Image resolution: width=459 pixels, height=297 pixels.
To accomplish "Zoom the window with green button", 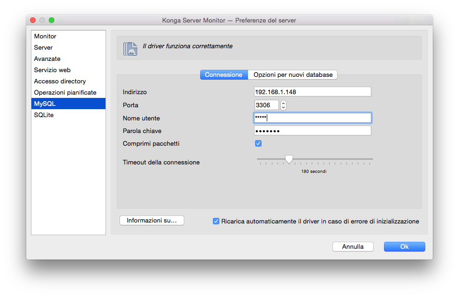I will [x=52, y=20].
